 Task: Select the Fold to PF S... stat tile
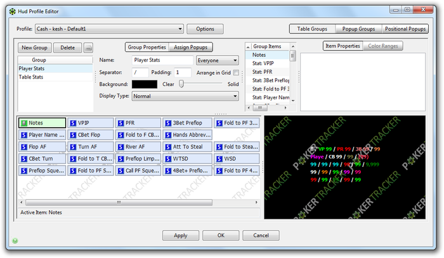click(91, 171)
